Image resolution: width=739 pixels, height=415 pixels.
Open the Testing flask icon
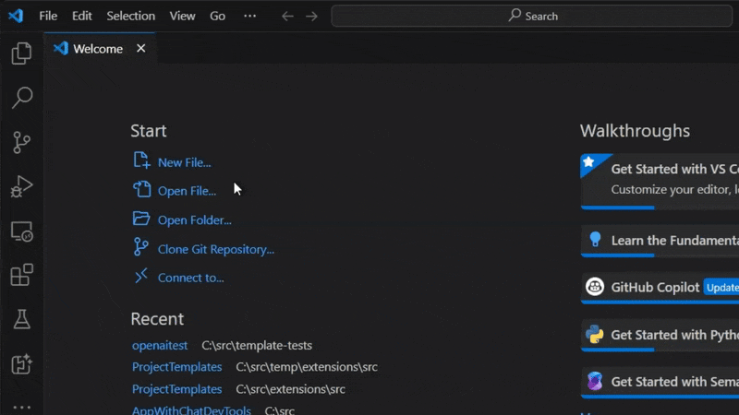pyautogui.click(x=21, y=319)
